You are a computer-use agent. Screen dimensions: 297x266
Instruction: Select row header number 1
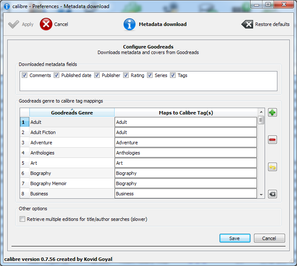(25, 122)
